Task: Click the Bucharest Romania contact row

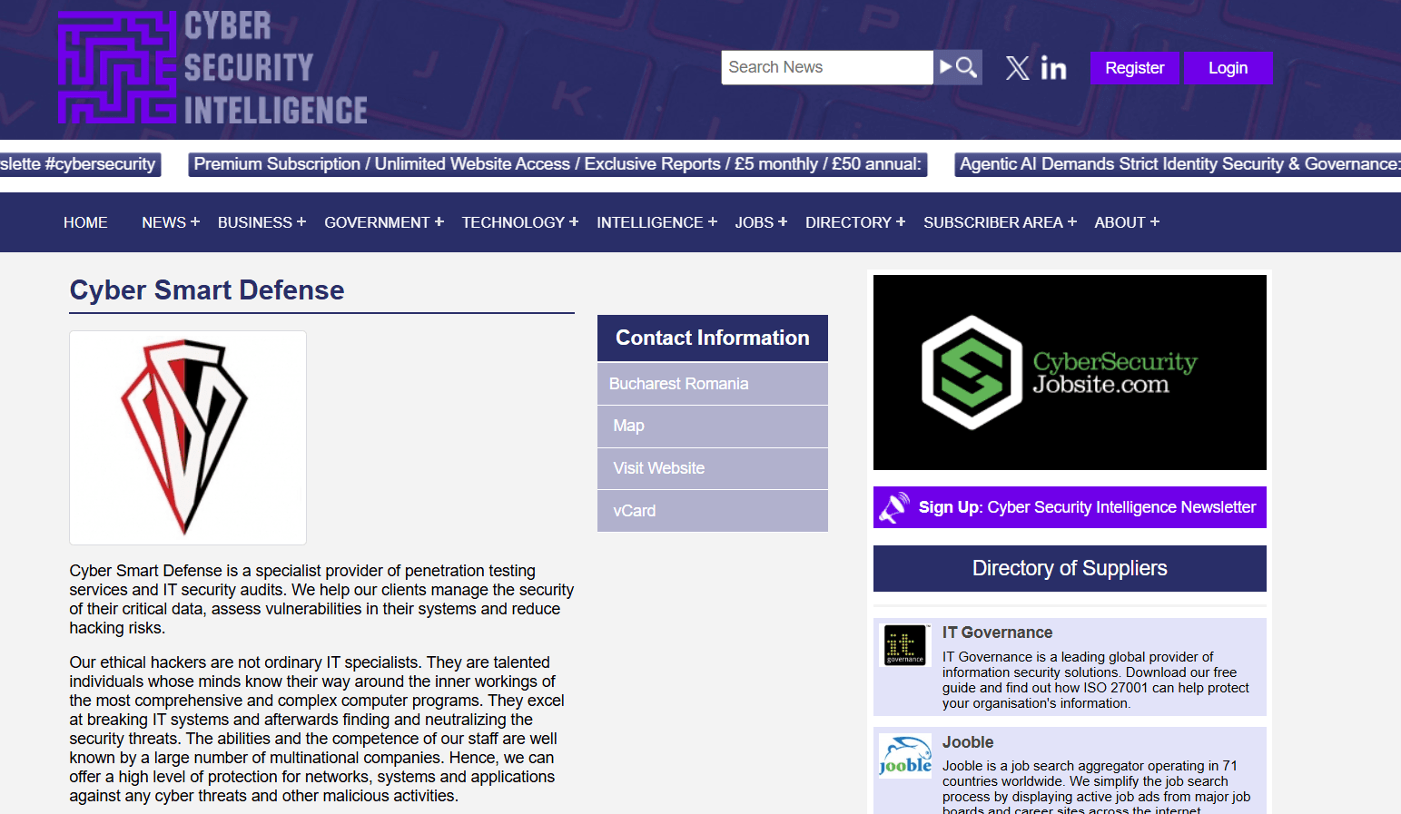Action: 713,384
